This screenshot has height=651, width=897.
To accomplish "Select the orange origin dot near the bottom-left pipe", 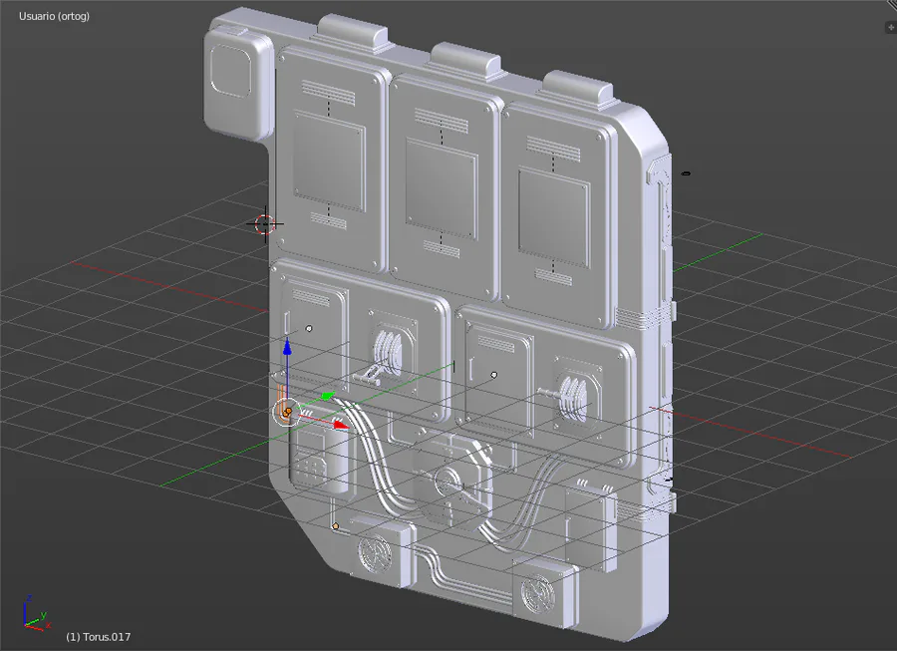I will (x=336, y=526).
